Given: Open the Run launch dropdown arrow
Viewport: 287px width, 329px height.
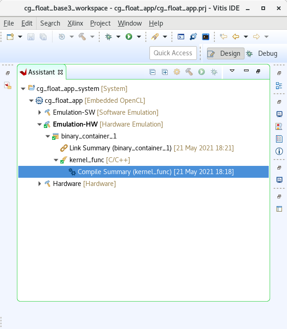Looking at the screenshot, I should 139,37.
